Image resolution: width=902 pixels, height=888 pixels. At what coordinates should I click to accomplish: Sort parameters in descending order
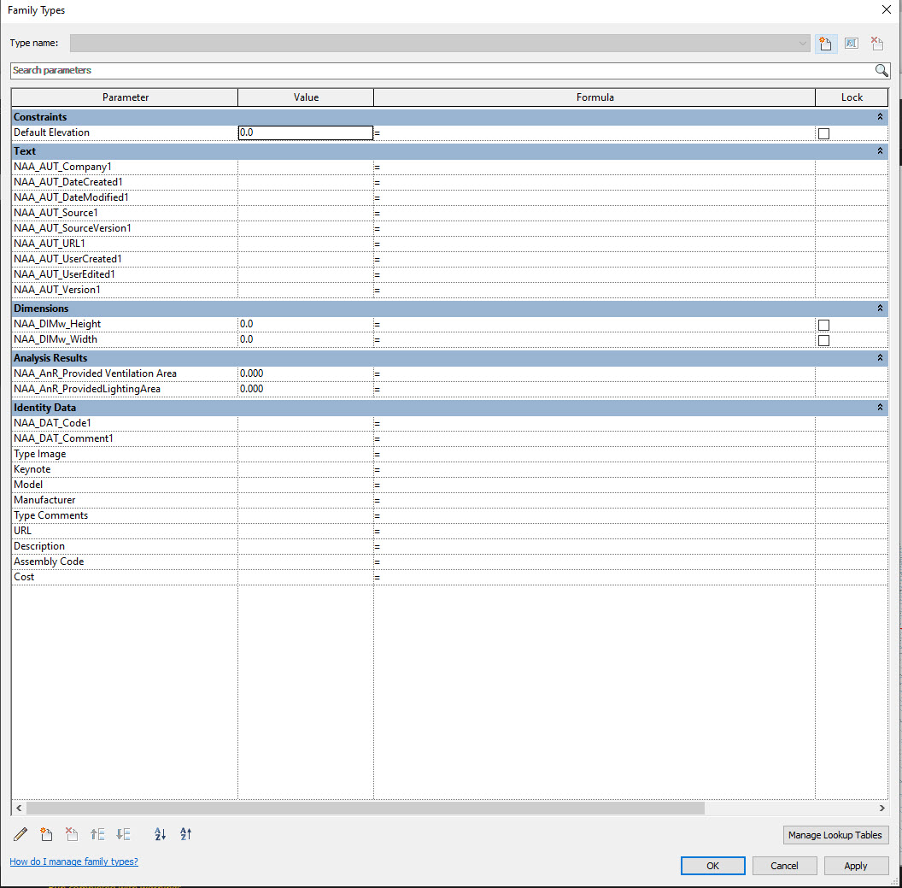[x=185, y=834]
